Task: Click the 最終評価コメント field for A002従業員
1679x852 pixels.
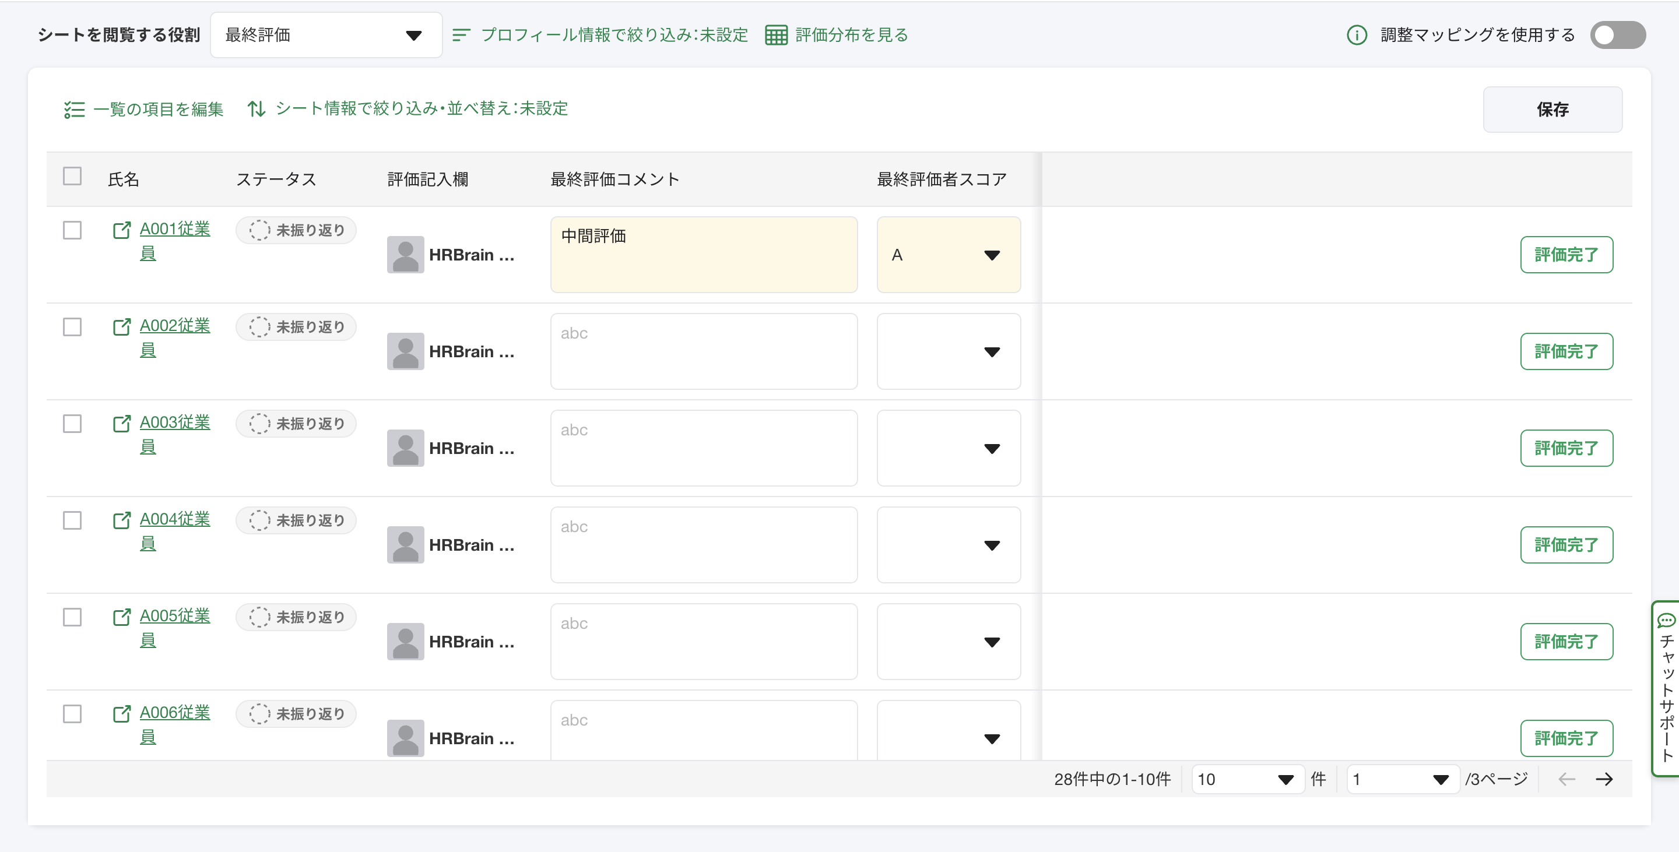Action: pos(703,351)
